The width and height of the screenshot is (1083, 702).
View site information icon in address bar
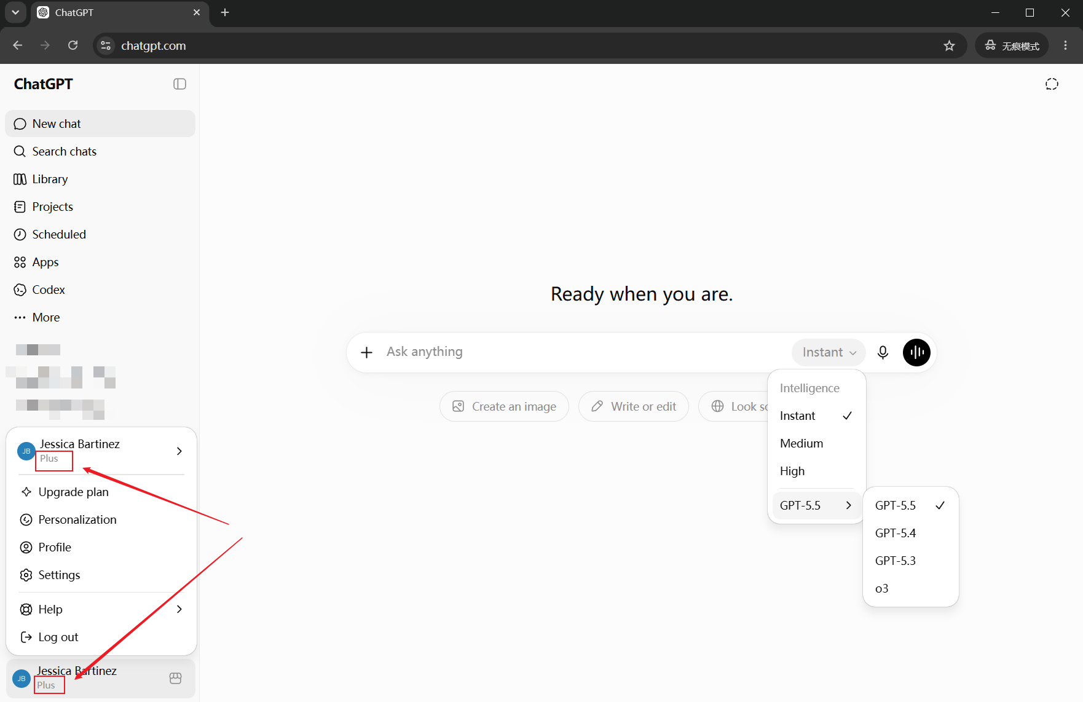tap(106, 45)
